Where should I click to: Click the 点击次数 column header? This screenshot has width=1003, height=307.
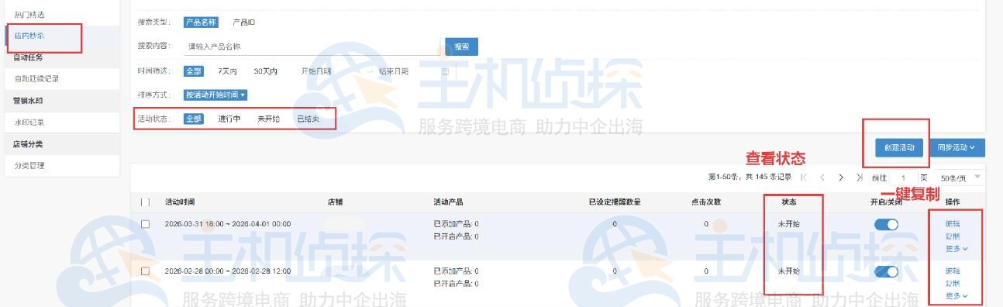pyautogui.click(x=706, y=202)
